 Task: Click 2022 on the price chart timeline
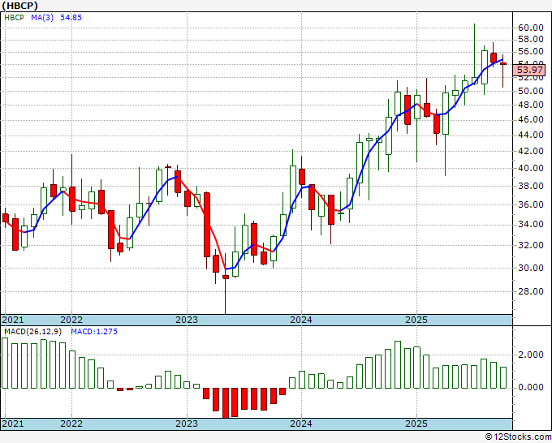[x=71, y=320]
